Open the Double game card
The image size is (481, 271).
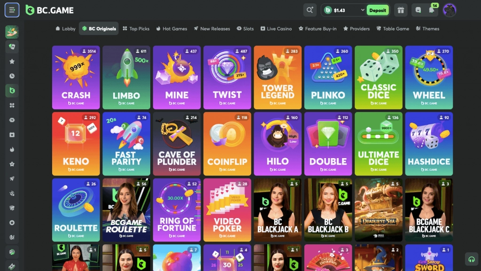[328, 144]
